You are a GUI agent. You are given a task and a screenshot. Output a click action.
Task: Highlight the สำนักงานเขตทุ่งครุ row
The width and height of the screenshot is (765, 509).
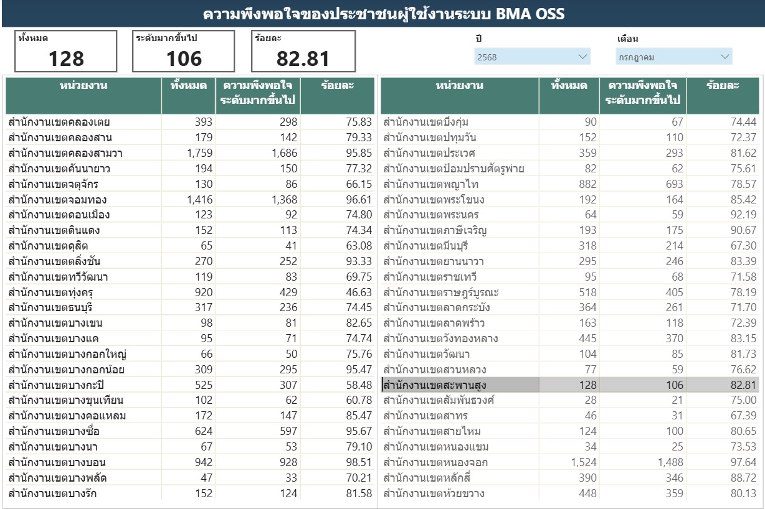coord(190,292)
